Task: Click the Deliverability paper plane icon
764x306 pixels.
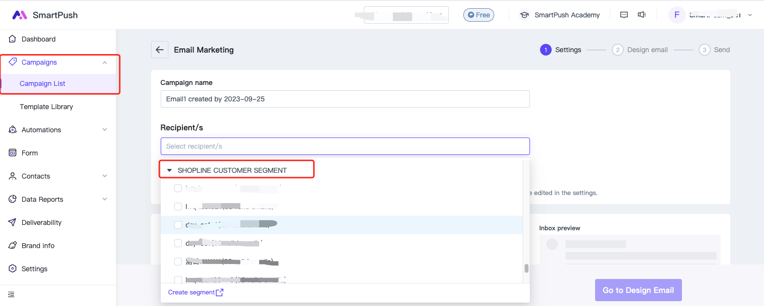Action: pyautogui.click(x=13, y=223)
